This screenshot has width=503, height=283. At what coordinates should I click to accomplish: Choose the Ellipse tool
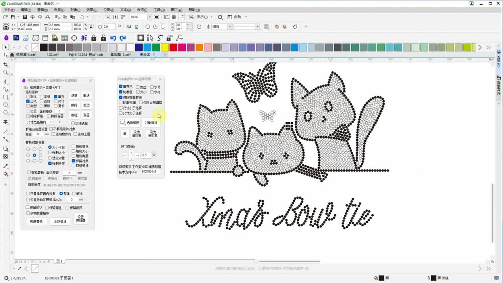tap(6, 105)
